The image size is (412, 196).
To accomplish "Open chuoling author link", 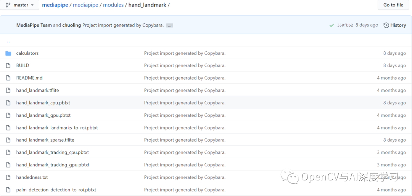I will click(71, 25).
